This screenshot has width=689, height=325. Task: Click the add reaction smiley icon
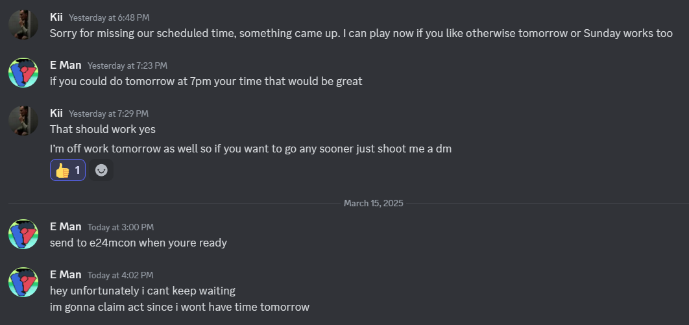pos(101,170)
